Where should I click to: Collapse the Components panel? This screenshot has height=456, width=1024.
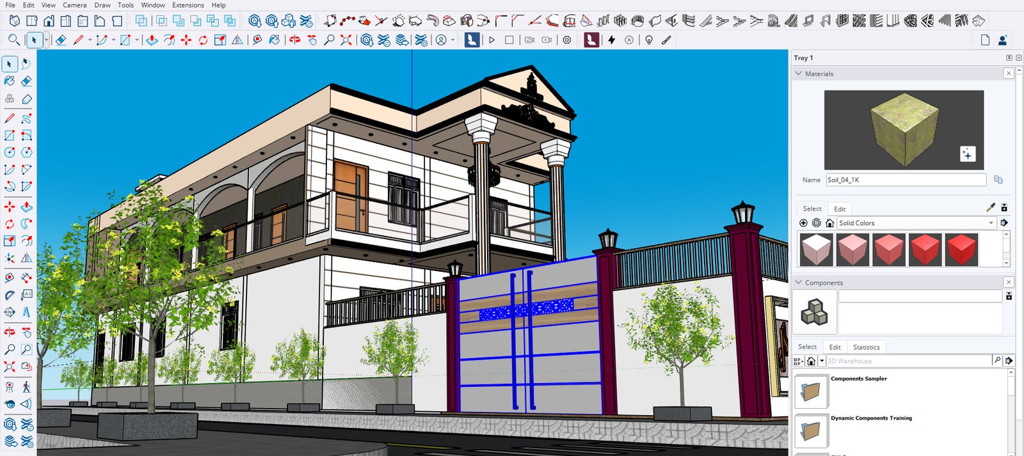(799, 282)
